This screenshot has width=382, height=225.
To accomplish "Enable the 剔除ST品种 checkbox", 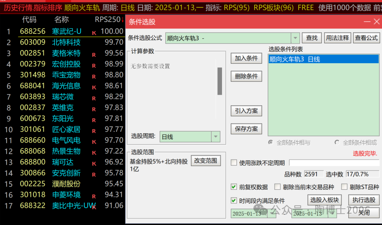I will coord(344,187).
